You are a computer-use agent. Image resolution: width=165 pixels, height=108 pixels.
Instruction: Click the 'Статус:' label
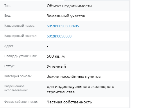[9, 66]
